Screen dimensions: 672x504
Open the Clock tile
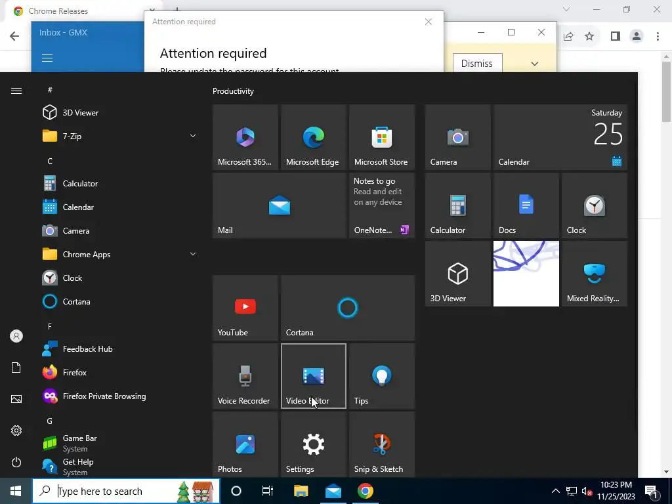tap(594, 205)
